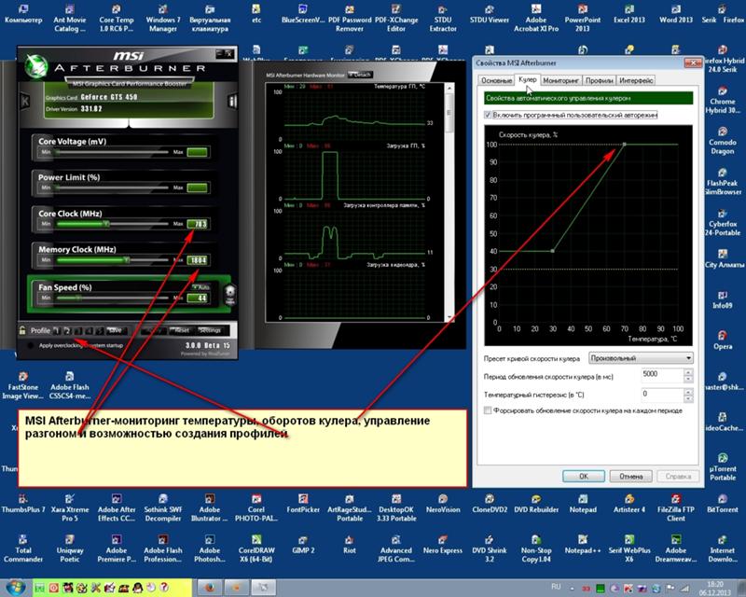Screen dimensions: 746x597
Task: Click the fan curve node at 30°C
Action: coord(552,251)
